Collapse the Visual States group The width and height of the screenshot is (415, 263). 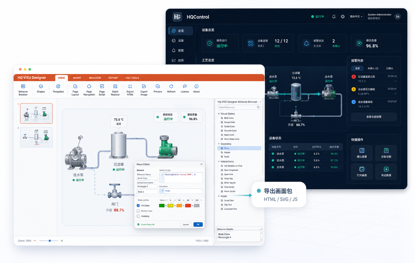pos(219,114)
